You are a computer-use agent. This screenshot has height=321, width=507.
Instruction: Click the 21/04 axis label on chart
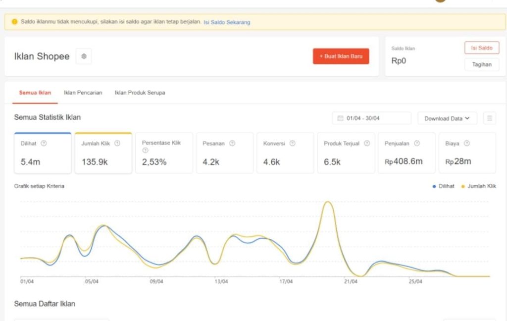351,281
